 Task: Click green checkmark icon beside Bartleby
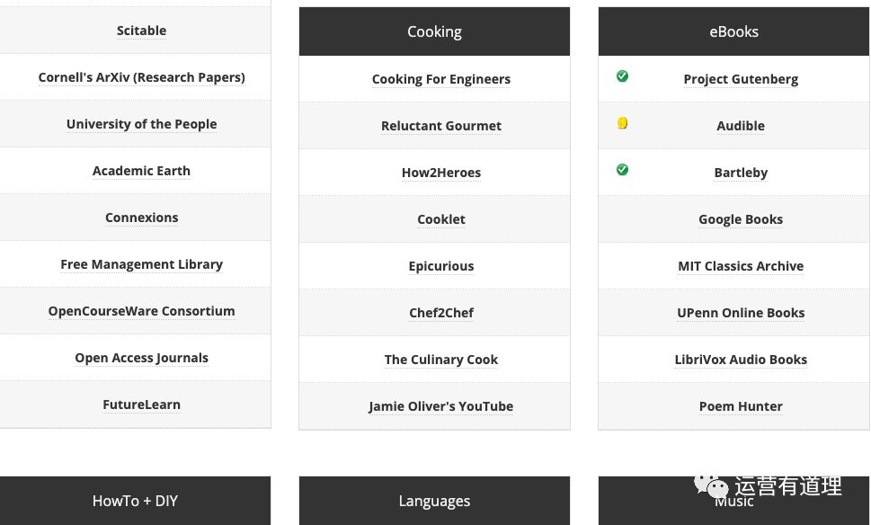pyautogui.click(x=622, y=169)
